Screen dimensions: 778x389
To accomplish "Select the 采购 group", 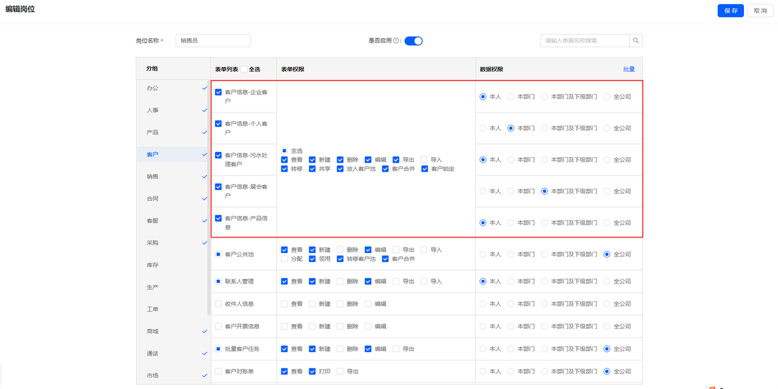I will pos(173,243).
